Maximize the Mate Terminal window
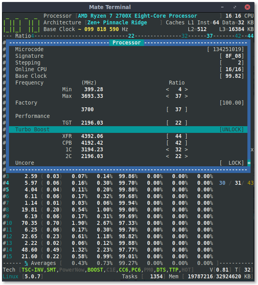The image size is (258, 285). click(x=235, y=7)
